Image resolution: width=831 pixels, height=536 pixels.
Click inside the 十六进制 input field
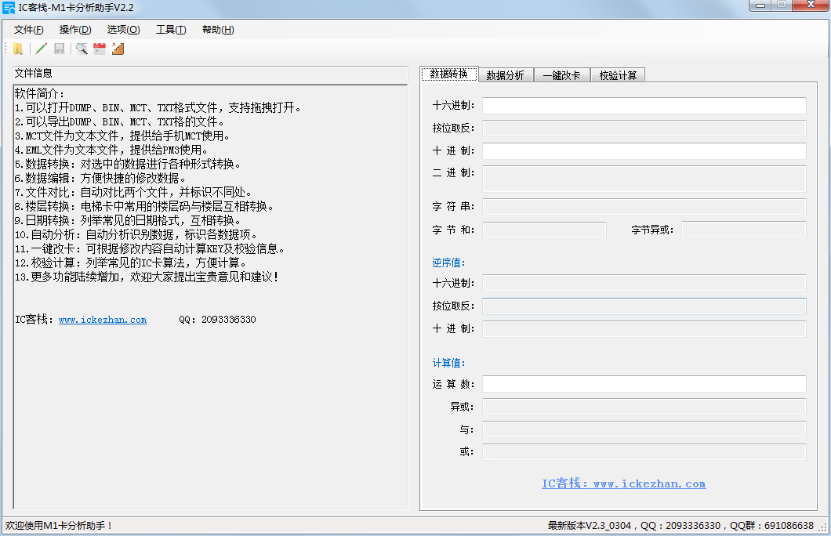tap(643, 105)
